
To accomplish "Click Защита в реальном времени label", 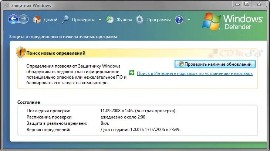I will click(57, 123).
